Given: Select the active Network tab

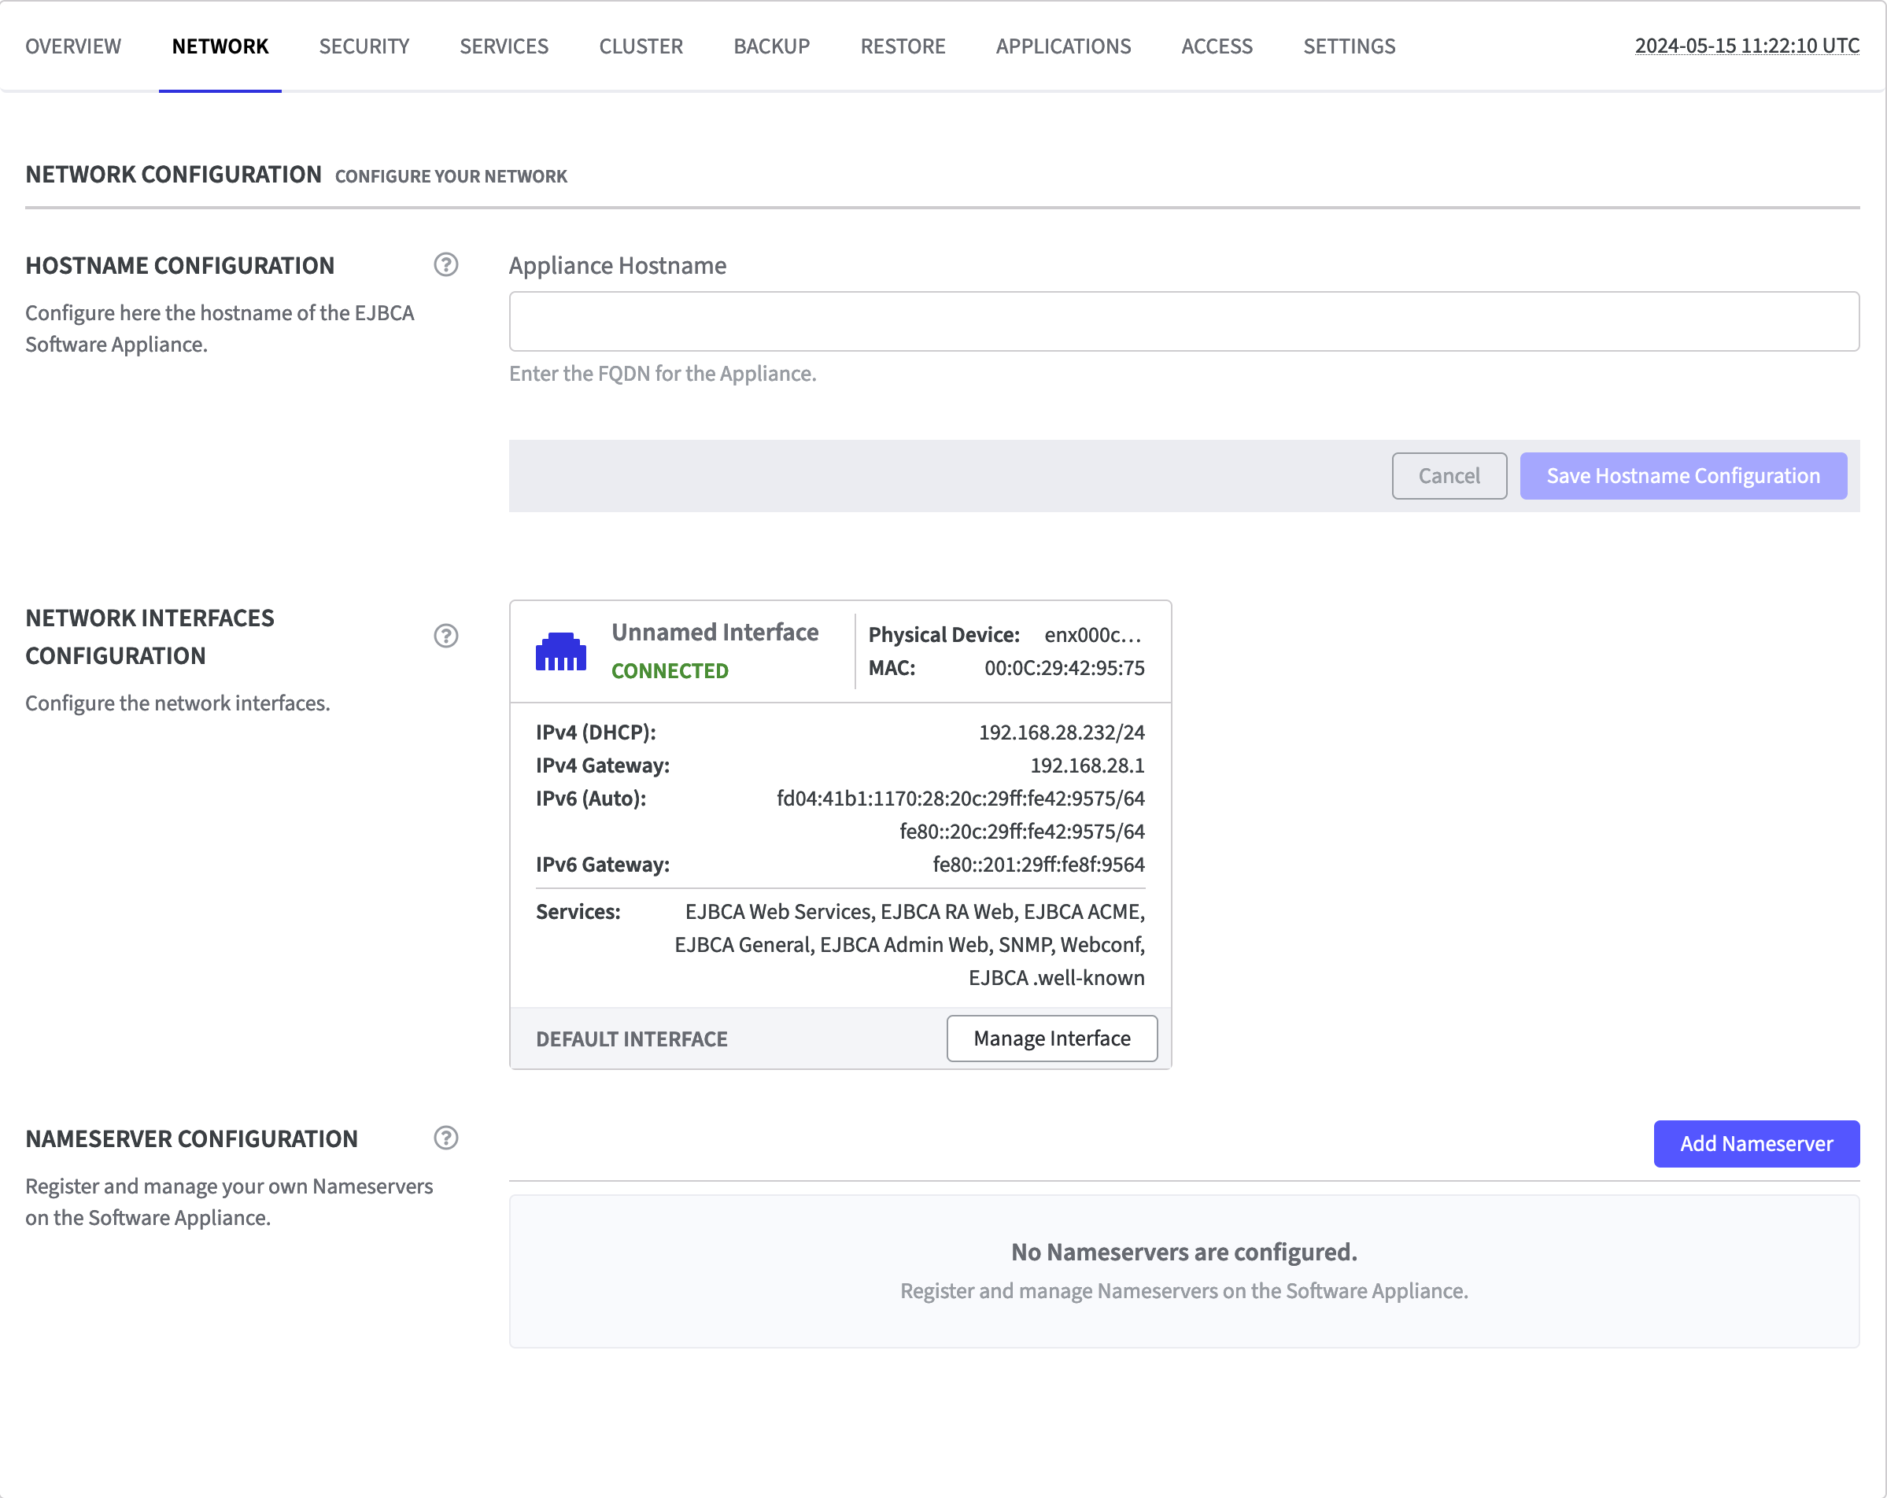Looking at the screenshot, I should tap(220, 46).
